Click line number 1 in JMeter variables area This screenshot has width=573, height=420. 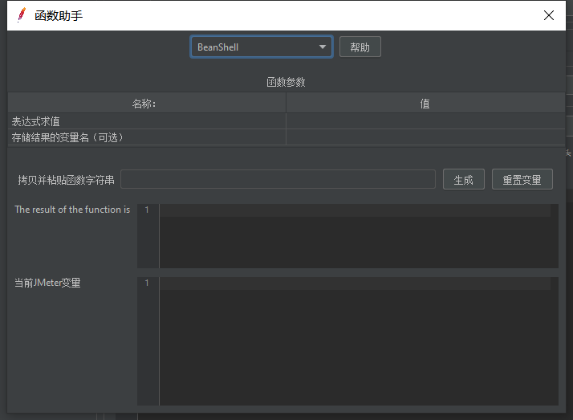147,283
